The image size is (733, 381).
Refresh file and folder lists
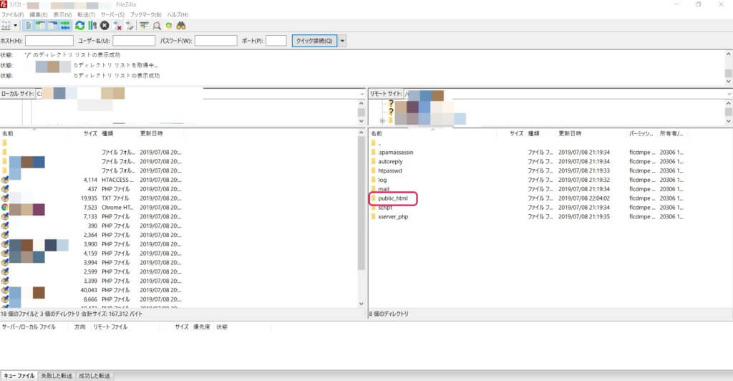[x=80, y=26]
